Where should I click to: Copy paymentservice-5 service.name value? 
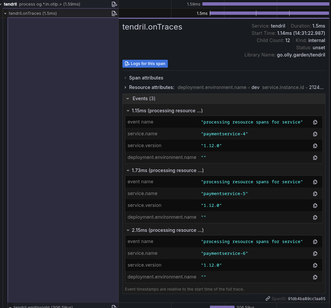(315, 194)
